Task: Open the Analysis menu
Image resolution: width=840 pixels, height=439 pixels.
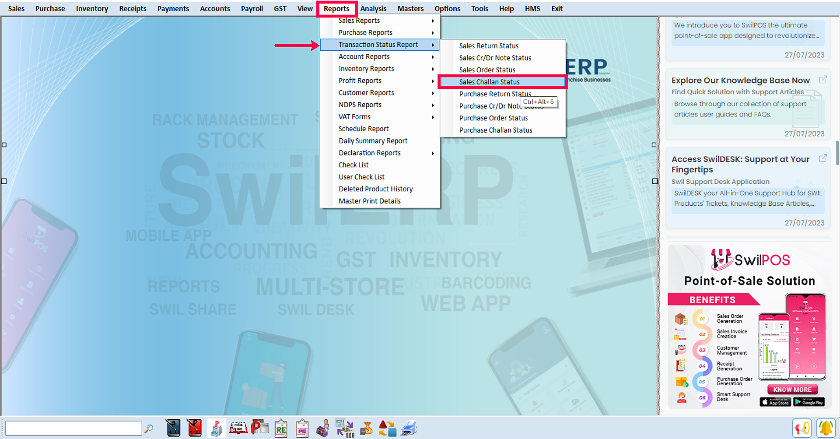Action: [373, 8]
